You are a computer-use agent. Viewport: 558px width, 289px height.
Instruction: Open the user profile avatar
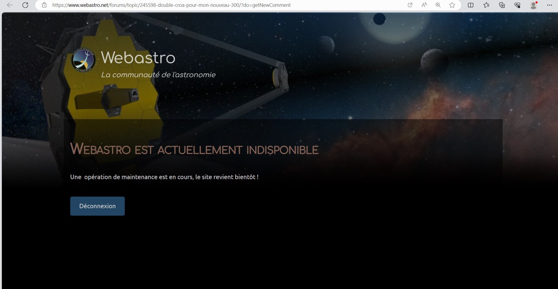point(534,5)
